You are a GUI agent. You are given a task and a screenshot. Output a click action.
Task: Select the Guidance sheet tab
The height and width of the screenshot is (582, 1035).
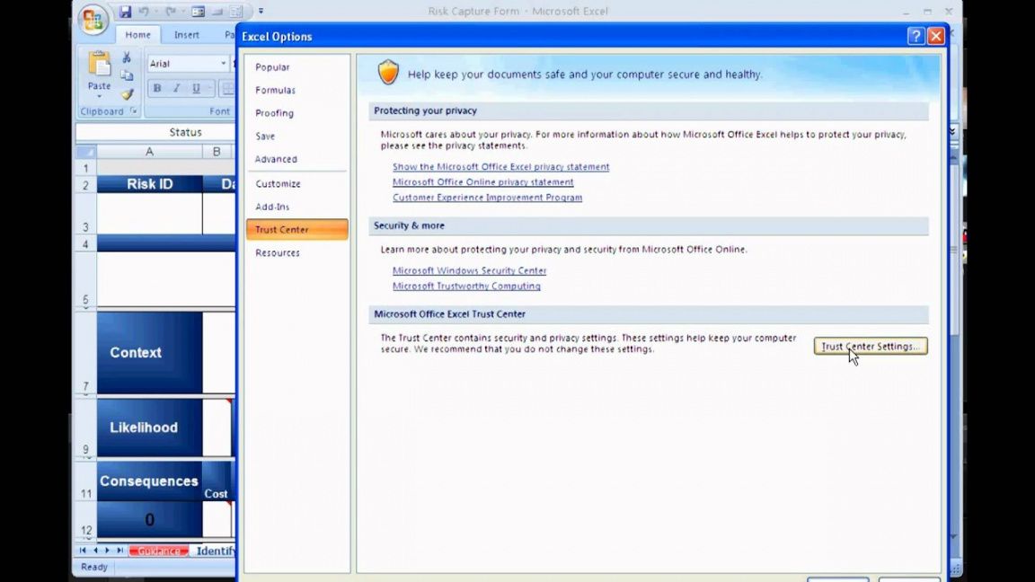pyautogui.click(x=159, y=551)
